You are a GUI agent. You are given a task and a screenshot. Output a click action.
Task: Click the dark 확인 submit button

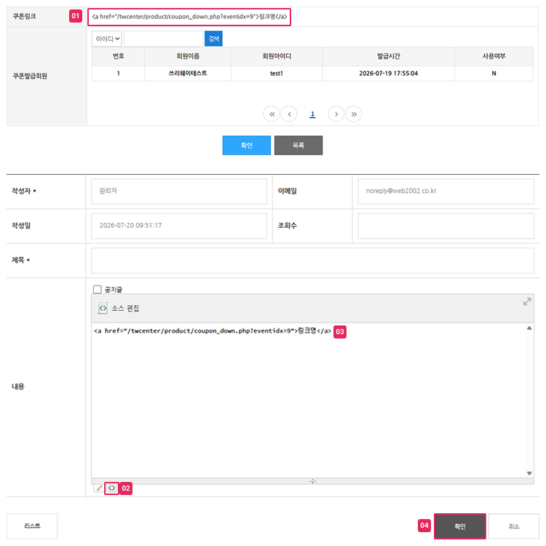point(460,526)
